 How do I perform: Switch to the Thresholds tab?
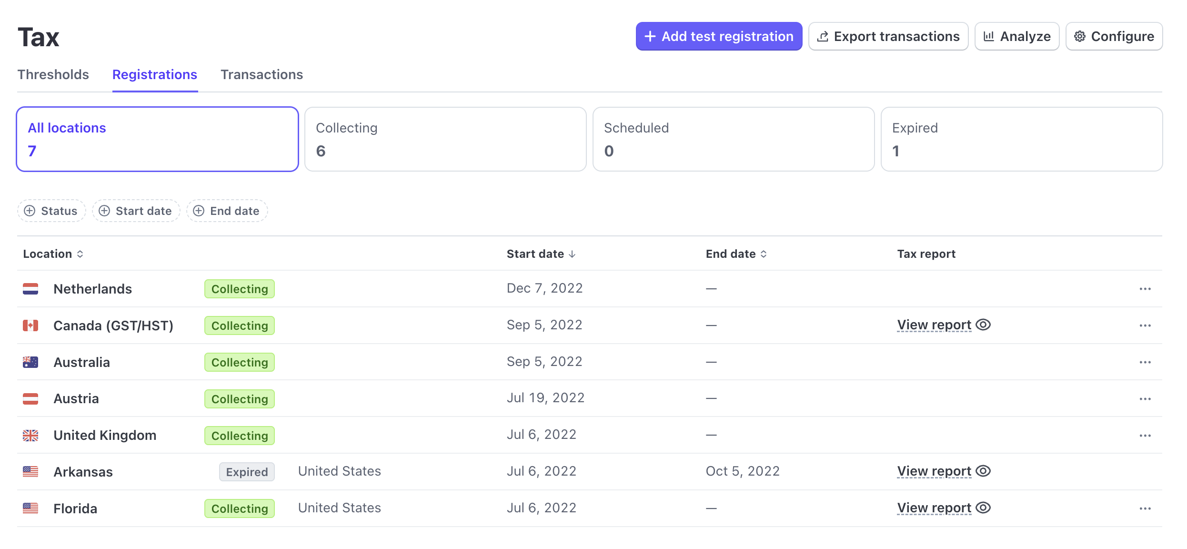coord(53,75)
